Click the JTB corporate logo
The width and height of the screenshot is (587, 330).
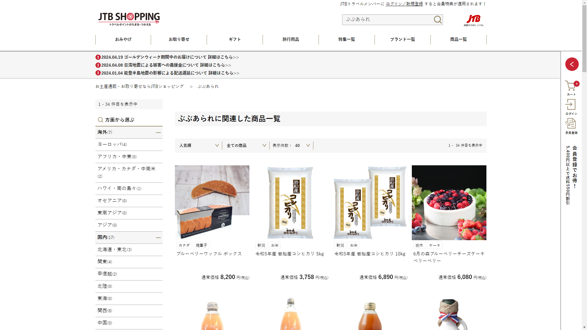(474, 20)
